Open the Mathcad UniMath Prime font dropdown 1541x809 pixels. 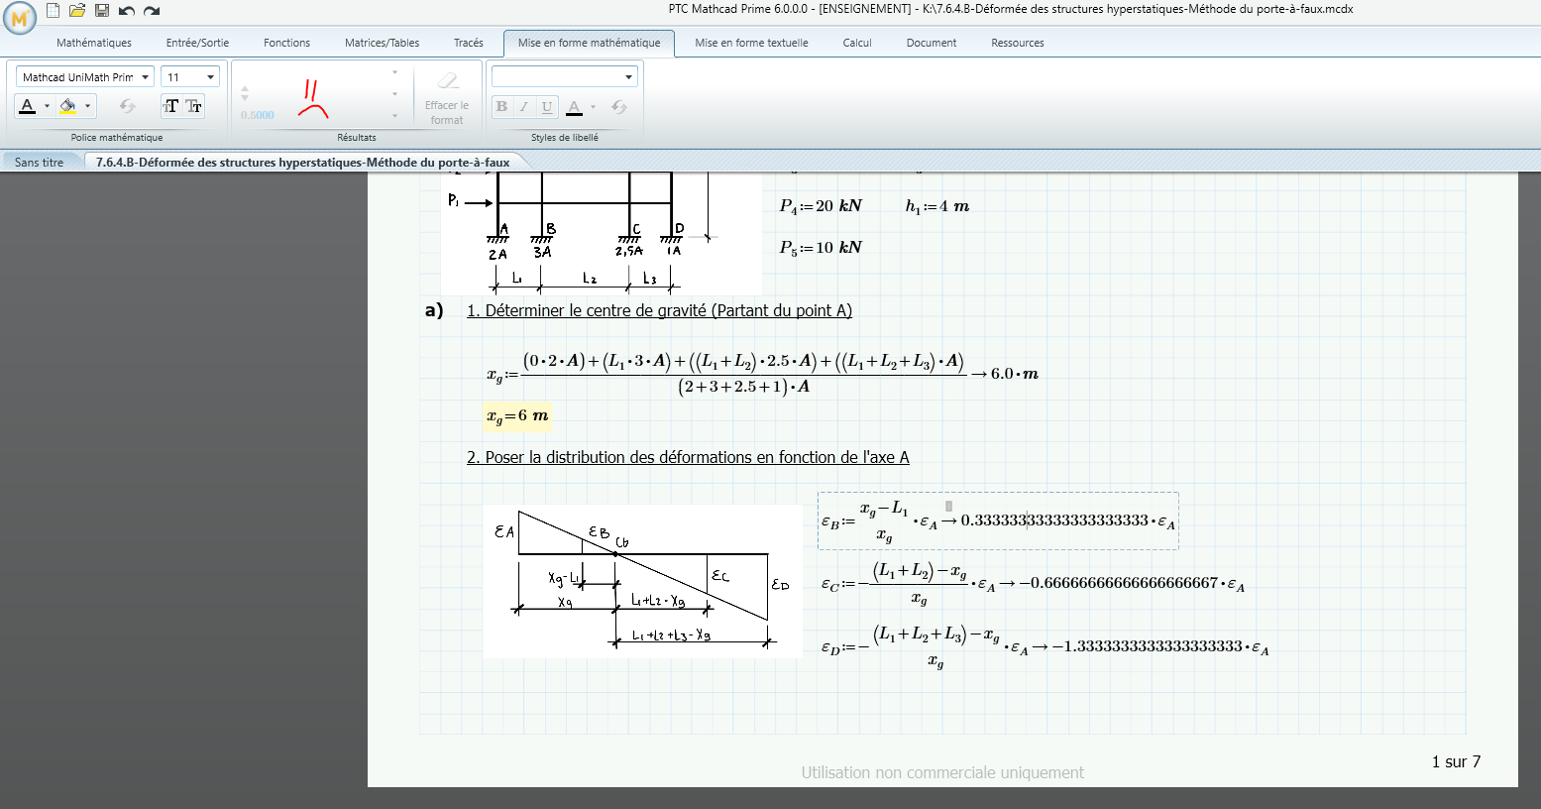coord(145,77)
